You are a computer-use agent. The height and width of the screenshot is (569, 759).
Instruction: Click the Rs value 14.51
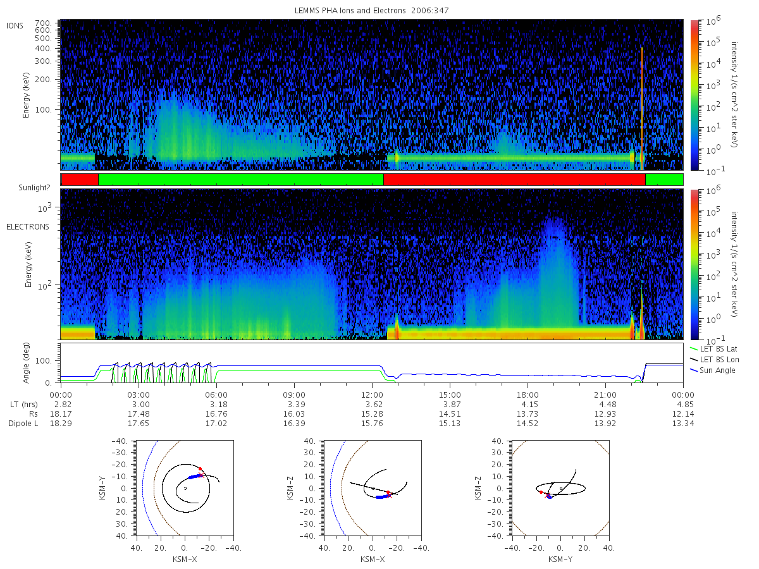tap(450, 413)
